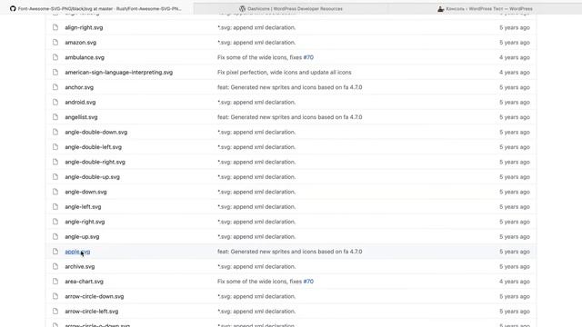Click file icon next to area-chart.svg

pyautogui.click(x=55, y=282)
